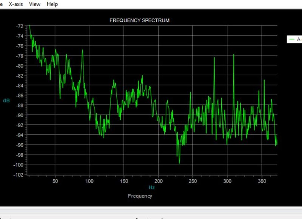Open the Help menu

pos(52,4)
